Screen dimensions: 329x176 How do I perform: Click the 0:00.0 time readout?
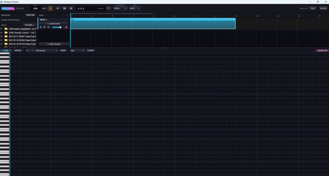tap(101, 9)
